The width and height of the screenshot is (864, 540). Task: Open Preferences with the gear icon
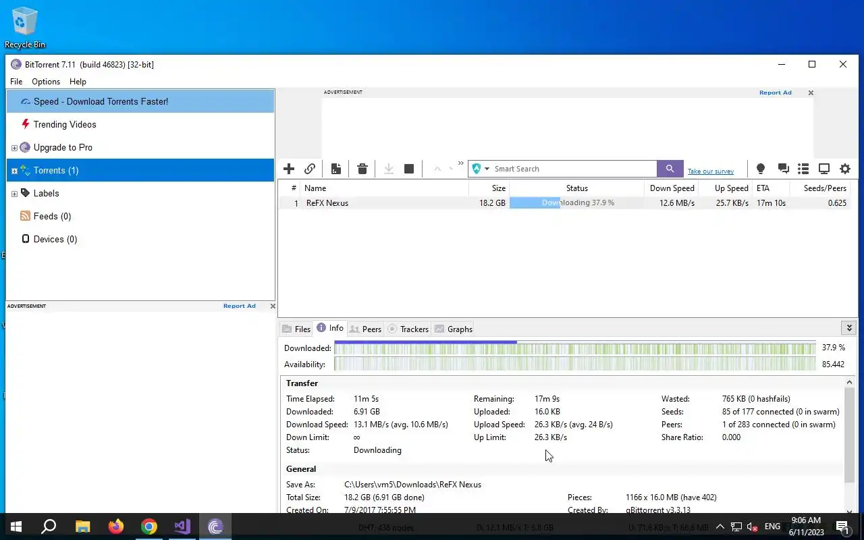pyautogui.click(x=845, y=169)
